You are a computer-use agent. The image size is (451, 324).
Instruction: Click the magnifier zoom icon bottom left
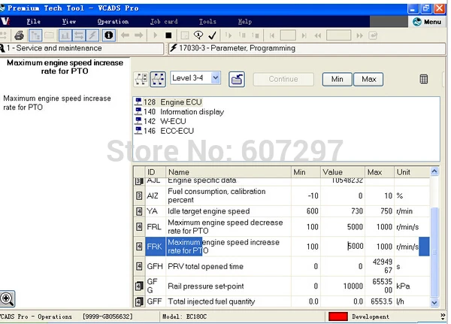pos(8,298)
